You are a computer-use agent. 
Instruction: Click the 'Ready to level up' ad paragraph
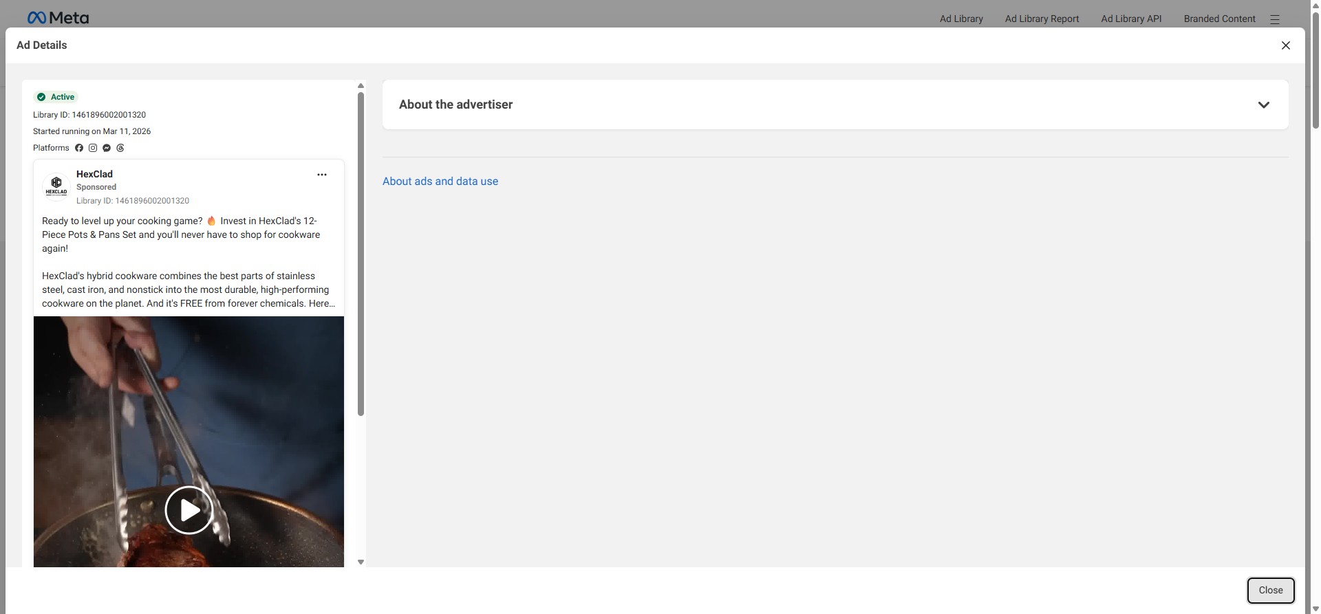[x=181, y=234]
